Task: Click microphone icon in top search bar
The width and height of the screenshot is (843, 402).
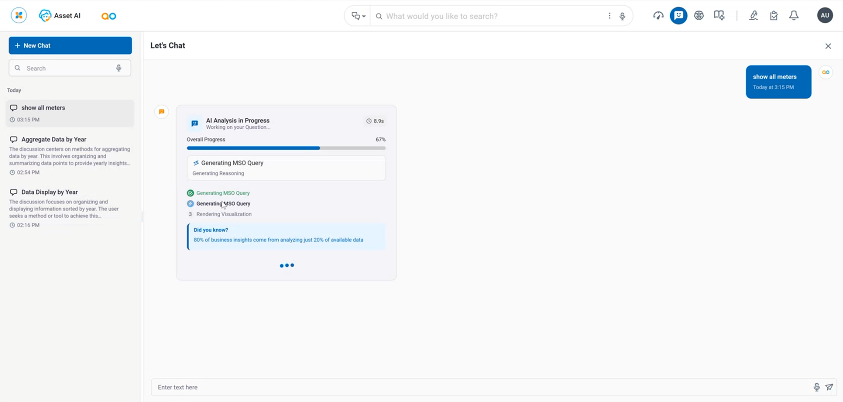Action: click(x=622, y=16)
